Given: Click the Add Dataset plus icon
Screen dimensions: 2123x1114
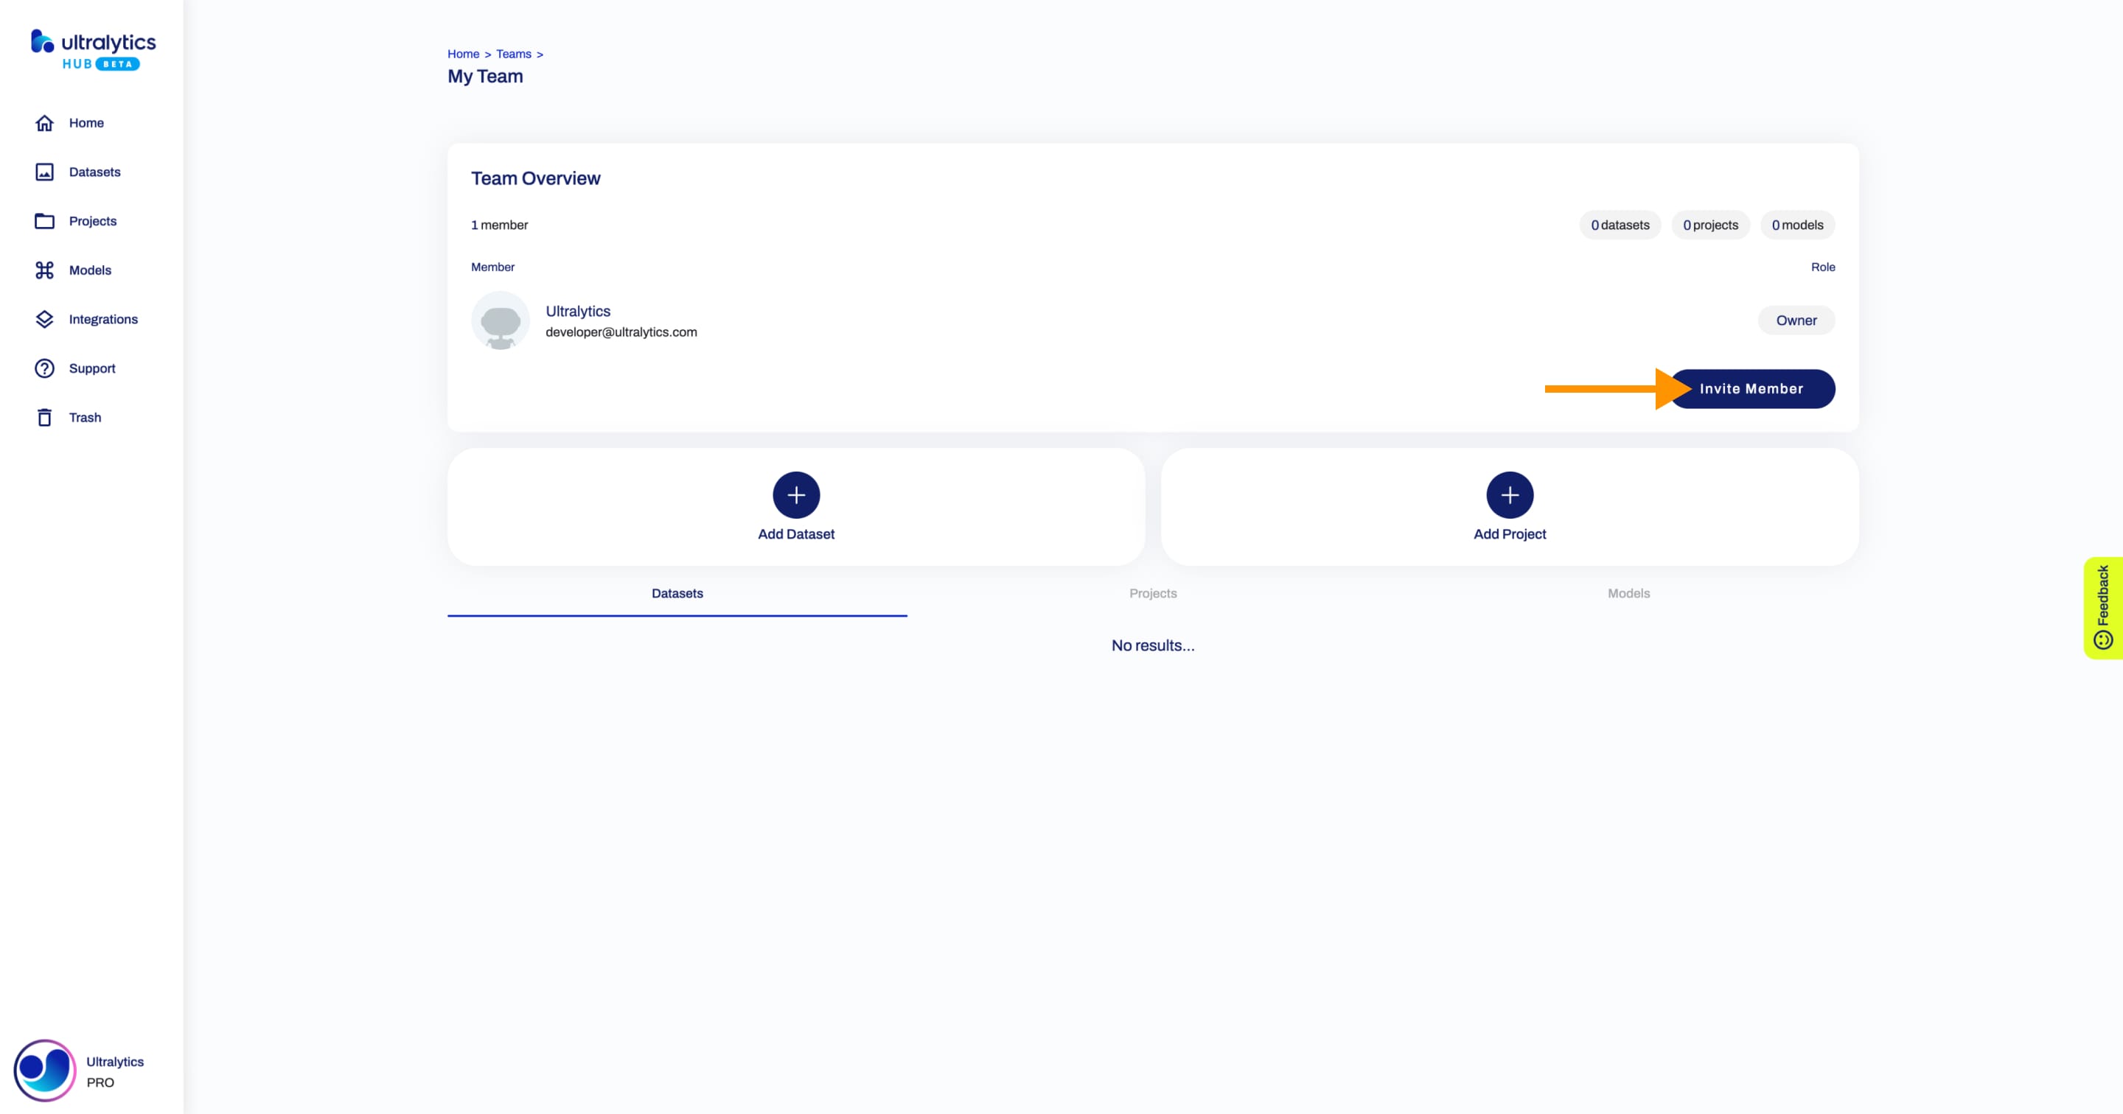Looking at the screenshot, I should coord(795,495).
